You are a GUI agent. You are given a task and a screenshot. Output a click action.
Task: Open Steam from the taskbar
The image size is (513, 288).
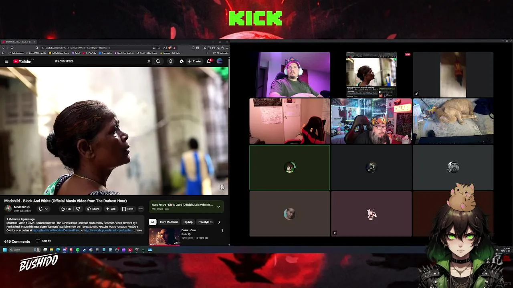coord(84,250)
